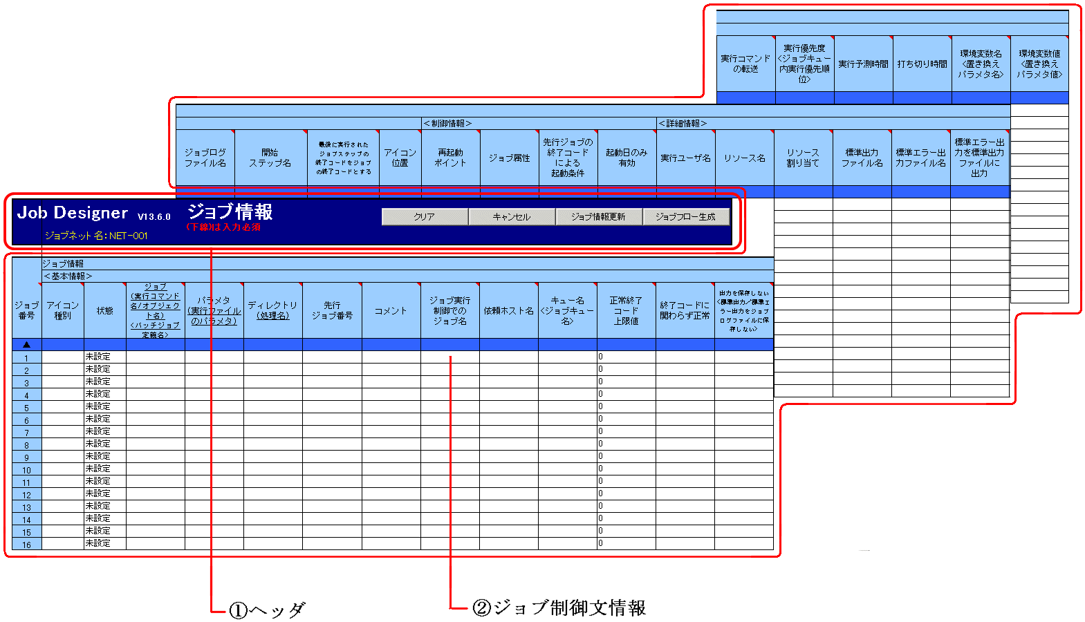Click the クリア button
This screenshot has width=1085, height=622.
[x=425, y=217]
